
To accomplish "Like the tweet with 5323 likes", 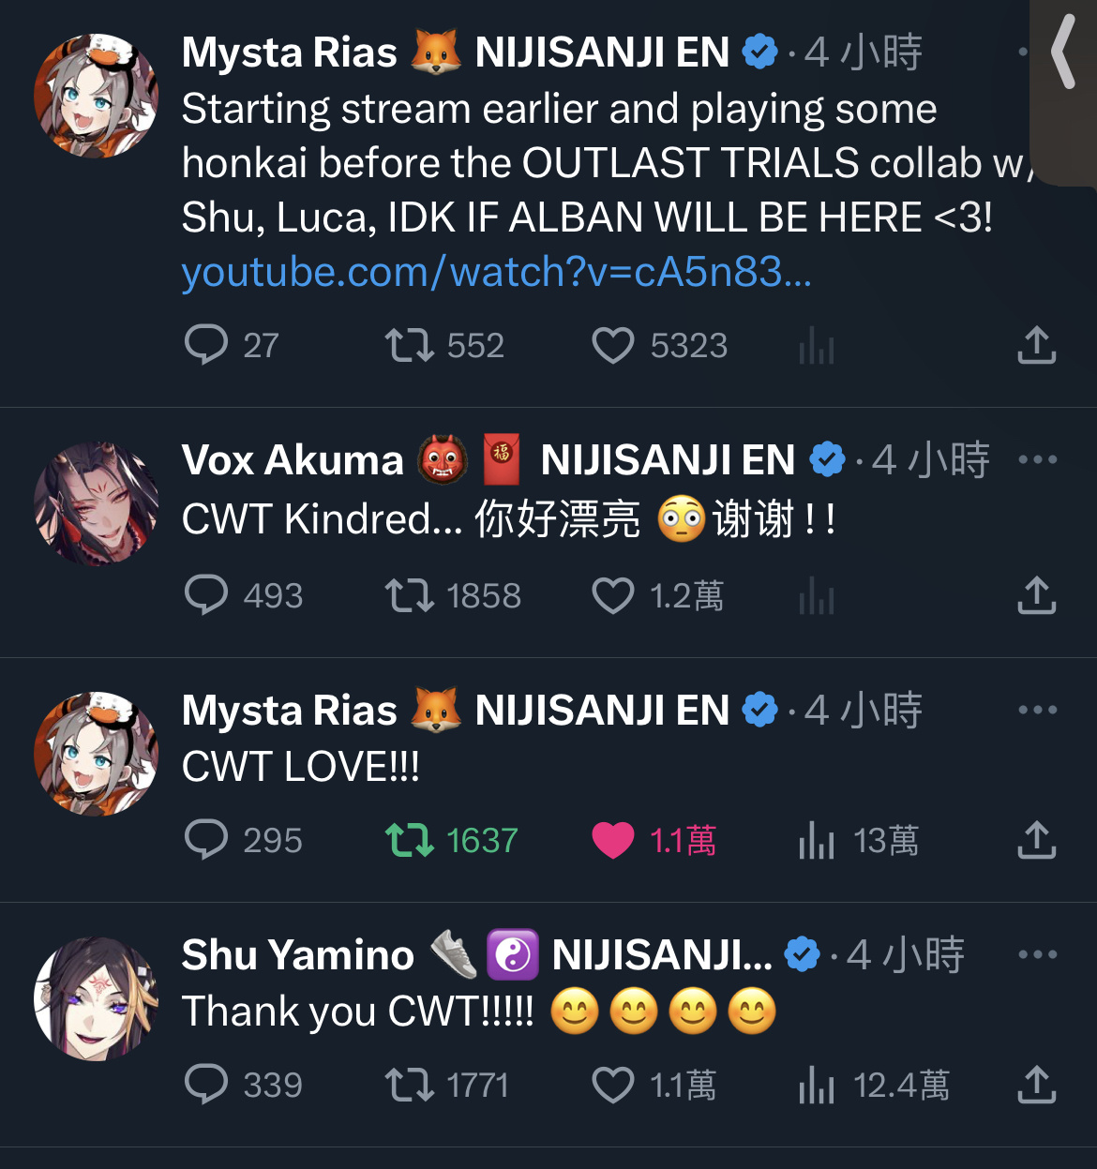I will [x=659, y=345].
